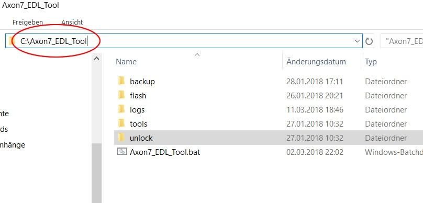Click the address bar path C:\Axon7_EDL_Tool
The width and height of the screenshot is (423, 203).
tap(53, 41)
